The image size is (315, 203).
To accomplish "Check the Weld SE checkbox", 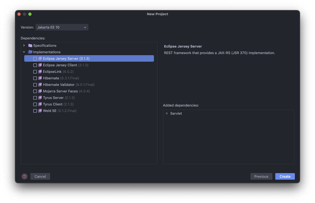I will (x=35, y=111).
